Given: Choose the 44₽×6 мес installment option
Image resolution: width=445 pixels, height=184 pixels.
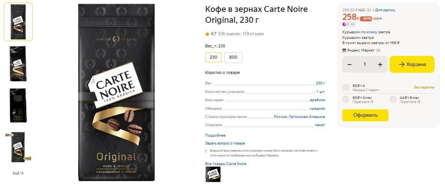Looking at the screenshot, I should click(x=393, y=100).
